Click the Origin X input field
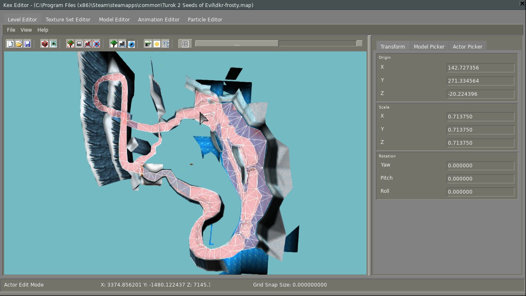Viewport: 526px width, 296px height. (480, 68)
